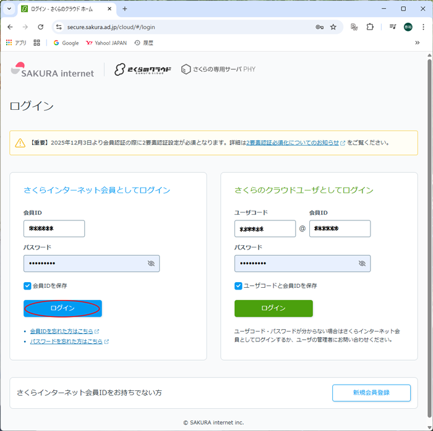Viewport: 433px width, 431px height.
Task: Click the browser forward arrow
Action: click(x=25, y=27)
